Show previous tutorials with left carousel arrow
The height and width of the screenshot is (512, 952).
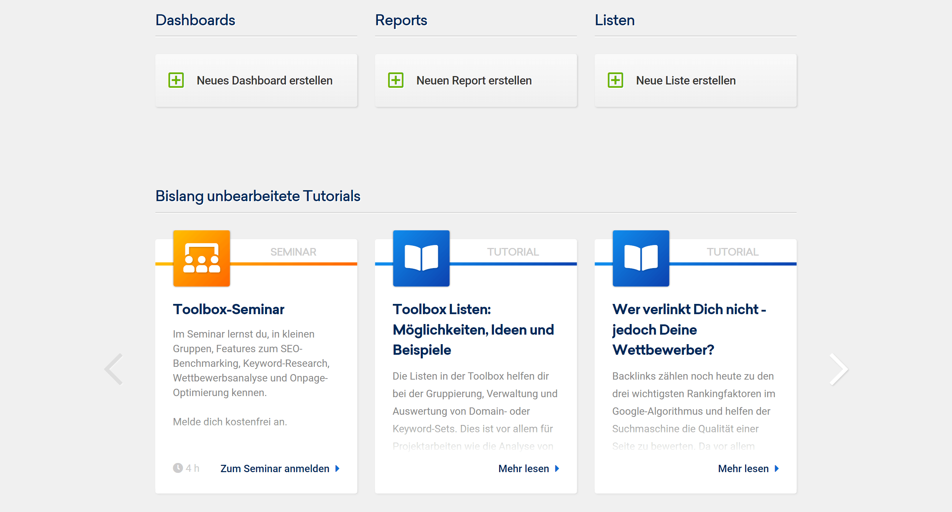pyautogui.click(x=114, y=369)
